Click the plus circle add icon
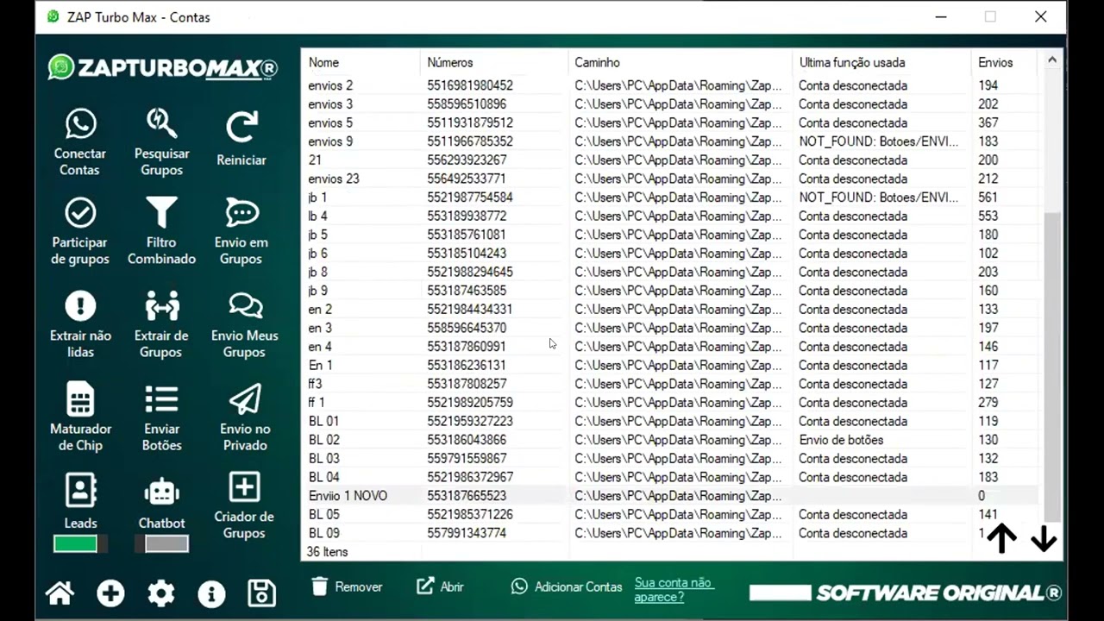1104x621 pixels. [x=110, y=593]
